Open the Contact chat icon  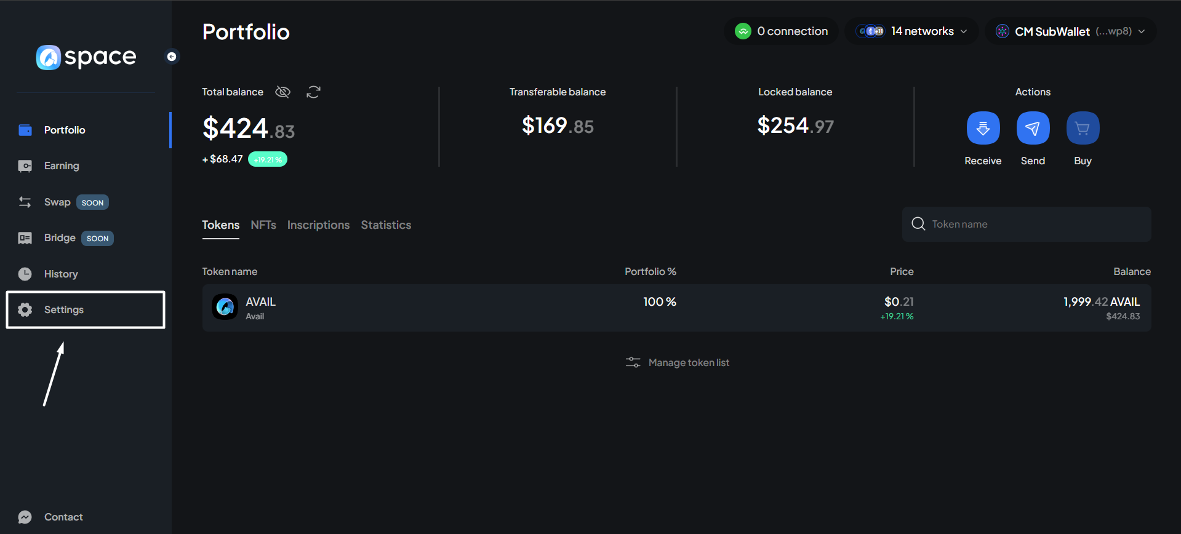pos(25,517)
